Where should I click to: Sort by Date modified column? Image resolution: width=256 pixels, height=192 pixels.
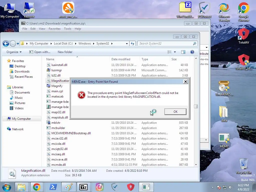click(125, 59)
